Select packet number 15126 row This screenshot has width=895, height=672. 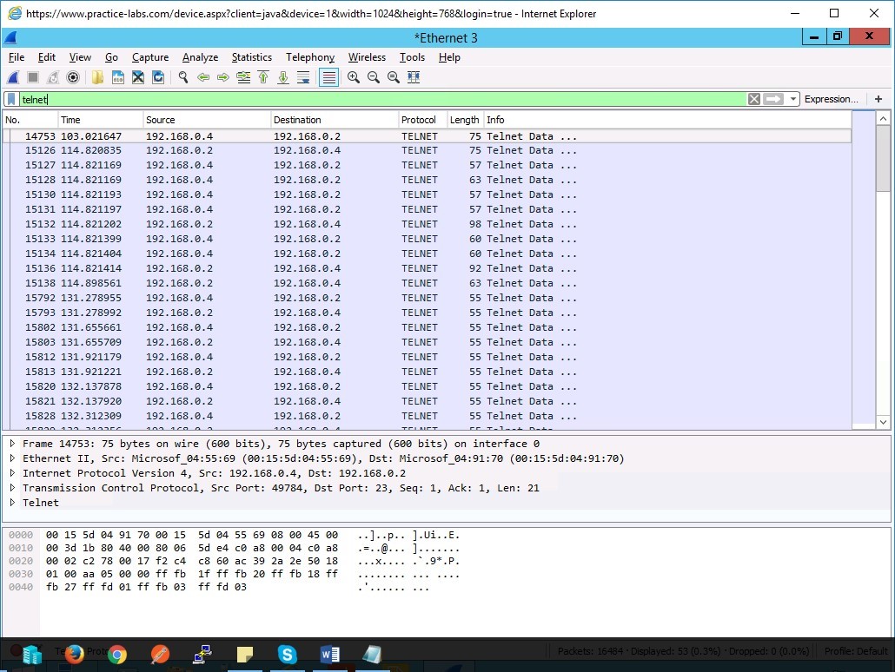pos(427,150)
